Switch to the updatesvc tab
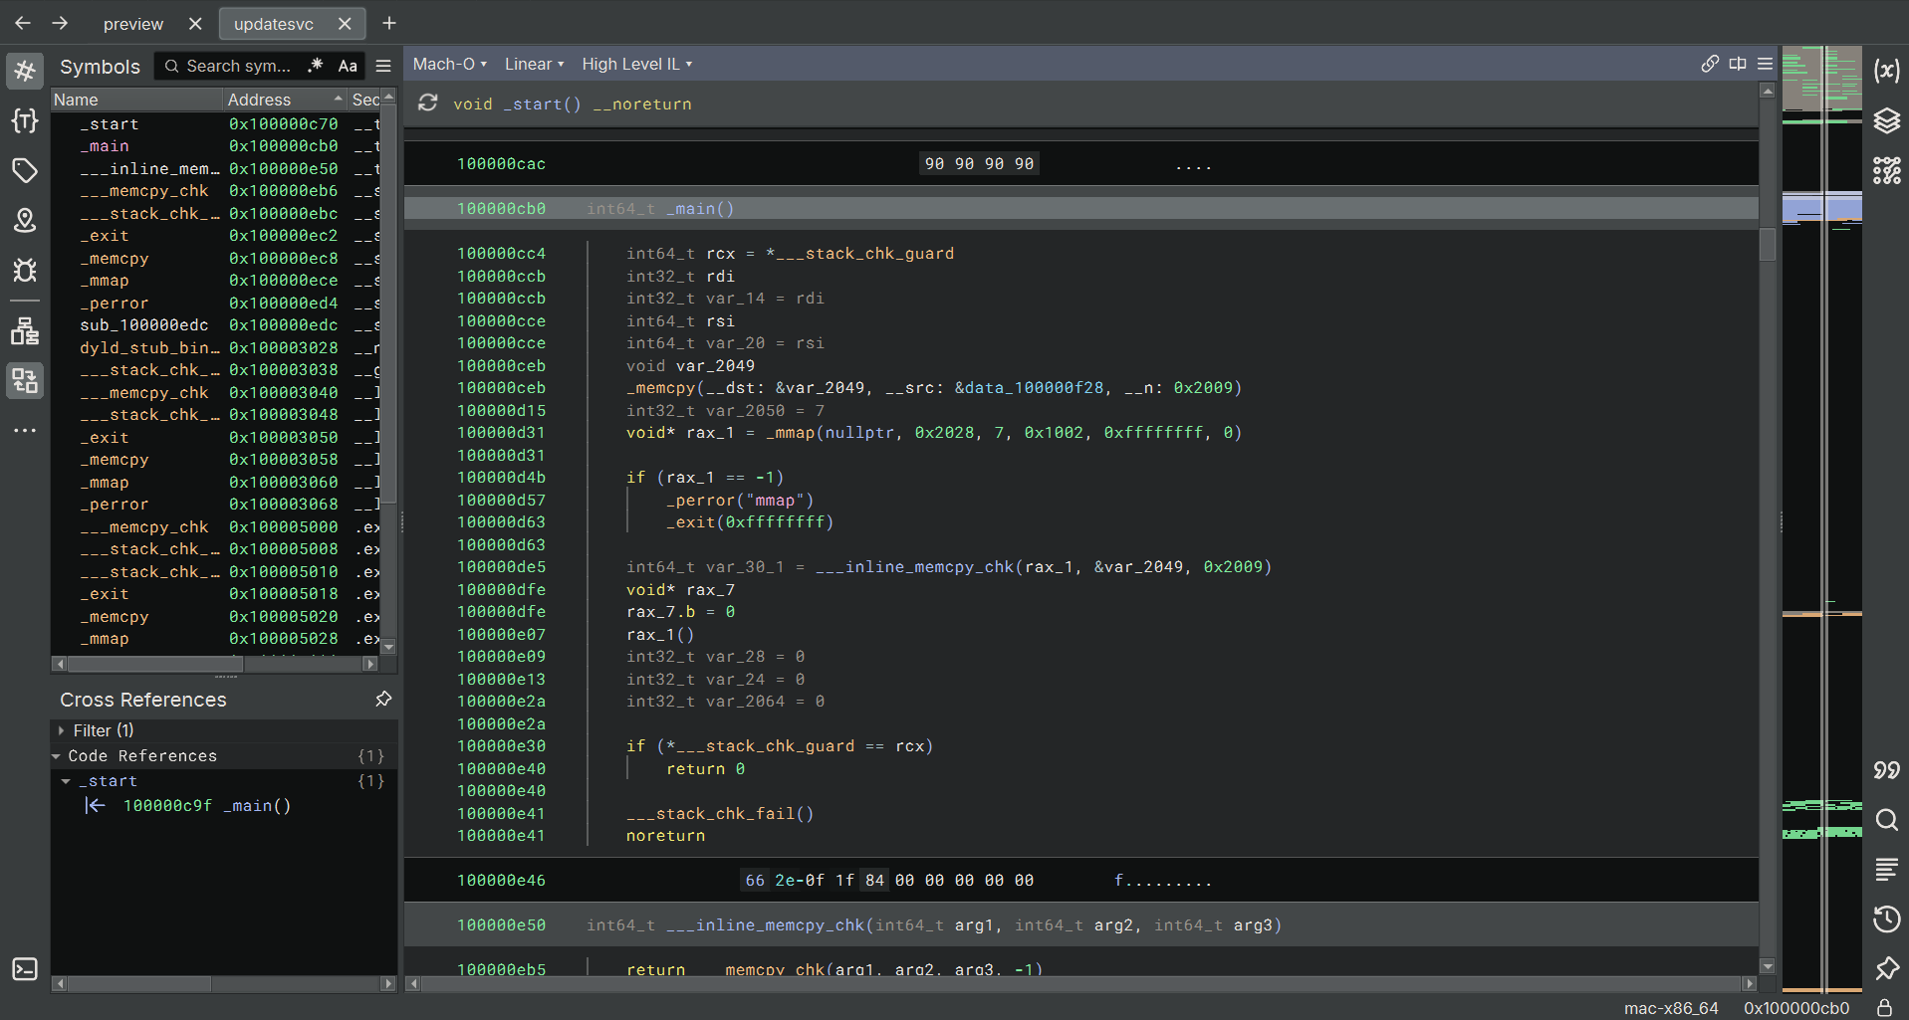This screenshot has height=1020, width=1909. (x=274, y=24)
